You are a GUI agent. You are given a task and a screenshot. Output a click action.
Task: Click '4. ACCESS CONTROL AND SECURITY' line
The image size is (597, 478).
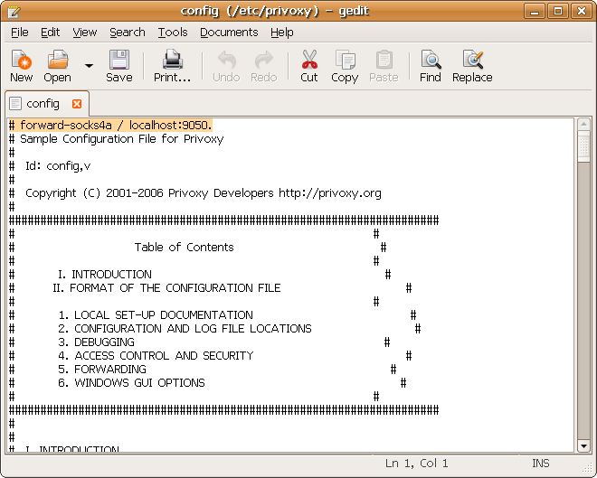pyautogui.click(x=156, y=355)
